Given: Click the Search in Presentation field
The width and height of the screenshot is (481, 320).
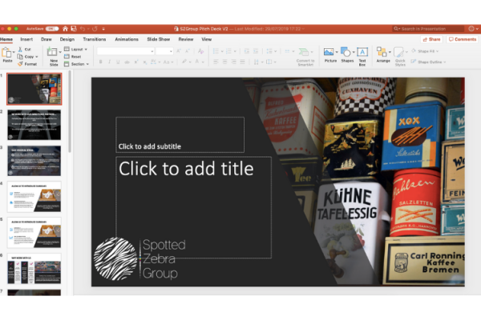Looking at the screenshot, I should point(428,29).
